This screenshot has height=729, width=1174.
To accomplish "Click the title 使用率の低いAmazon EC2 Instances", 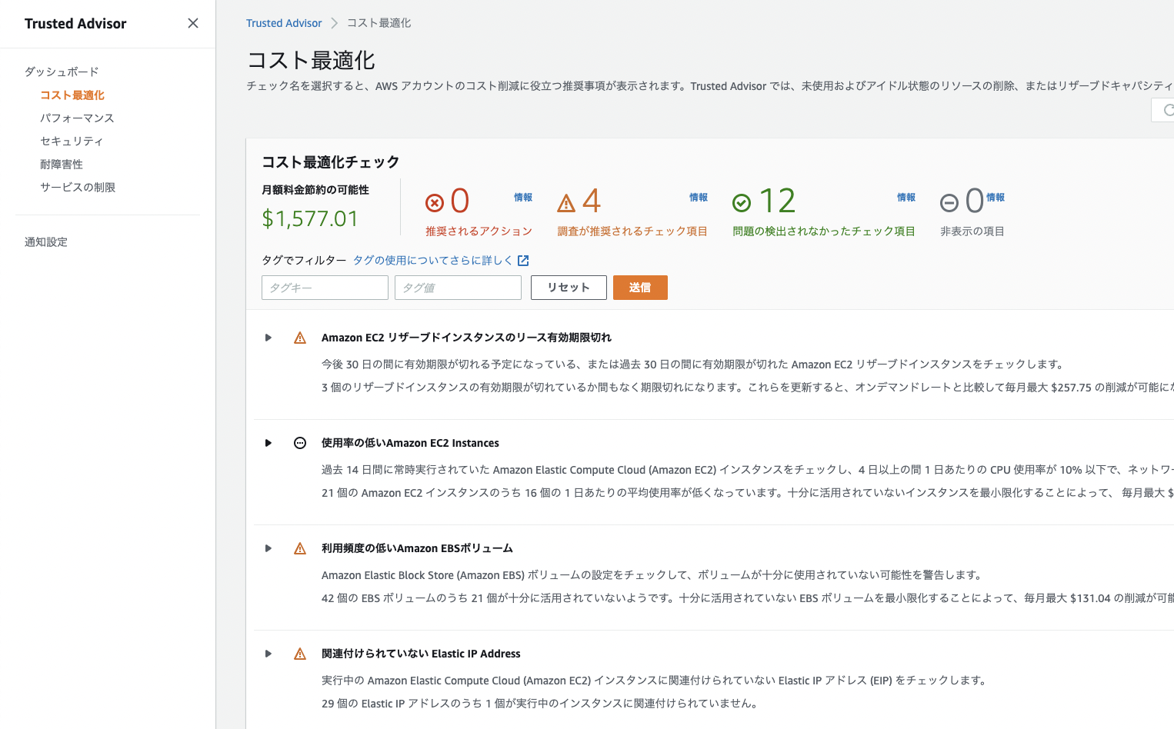I will click(410, 443).
